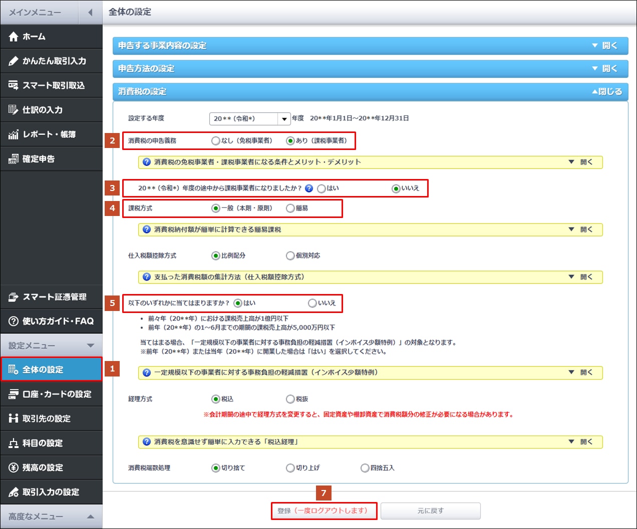Click the 全体の設定 gear-list icon
This screenshot has height=529, width=637.
(x=14, y=370)
